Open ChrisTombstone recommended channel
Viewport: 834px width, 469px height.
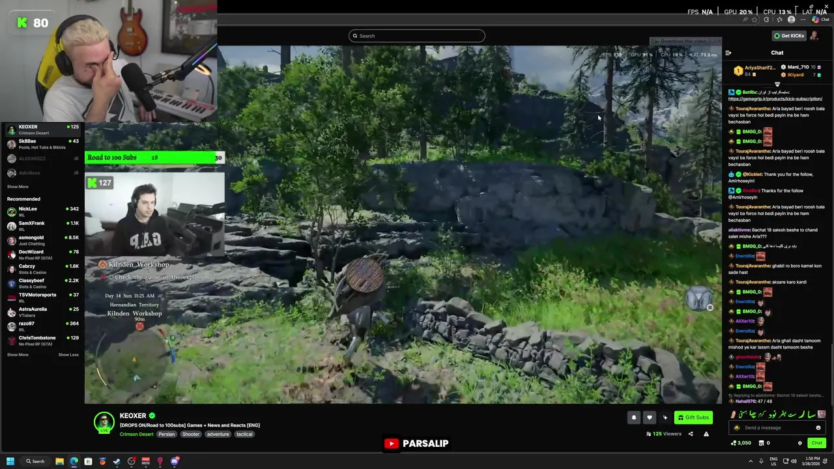coord(42,341)
